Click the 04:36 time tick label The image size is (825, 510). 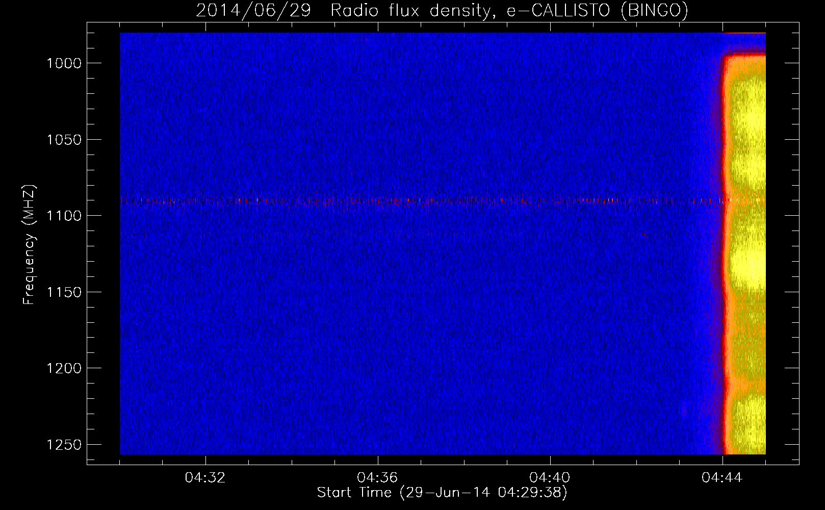[378, 478]
